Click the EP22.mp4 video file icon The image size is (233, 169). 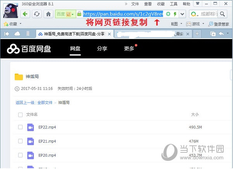31,127
